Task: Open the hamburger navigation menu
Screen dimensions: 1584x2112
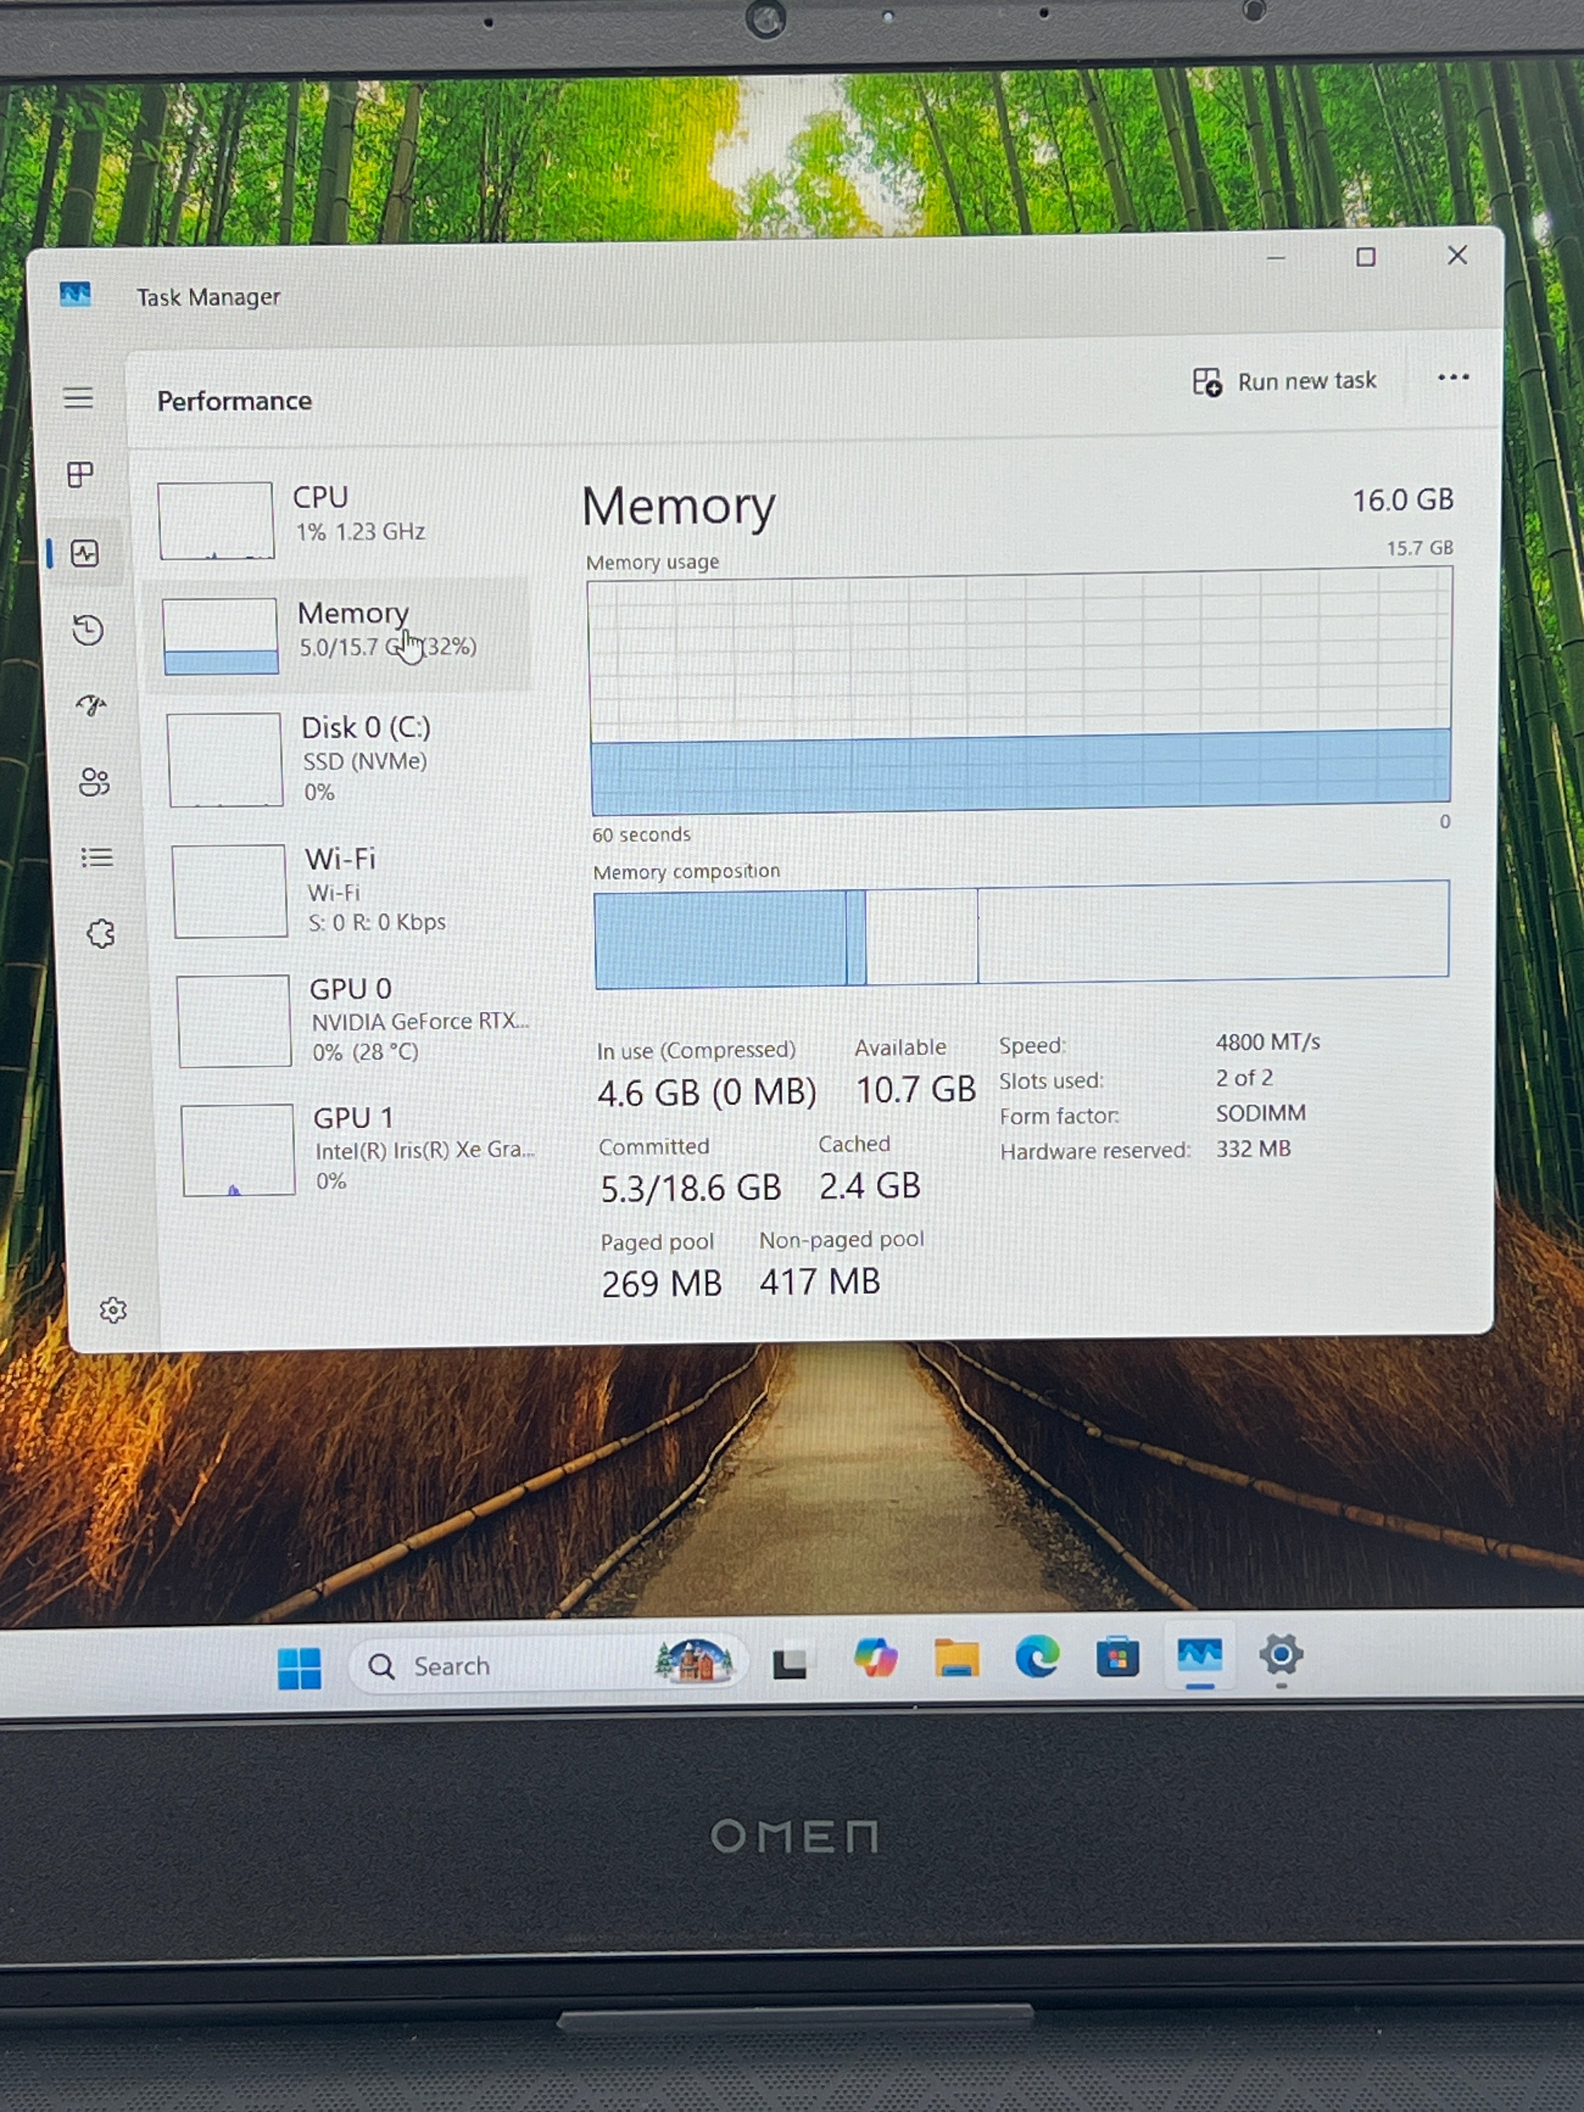Action: [78, 397]
